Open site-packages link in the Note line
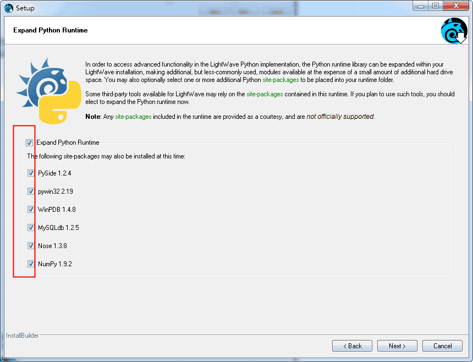The width and height of the screenshot is (473, 362). pos(133,117)
